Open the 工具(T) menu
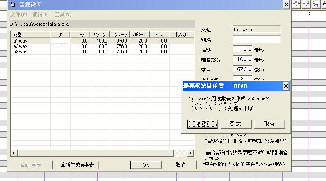Screen dimensions: 326x181 [x=63, y=14]
